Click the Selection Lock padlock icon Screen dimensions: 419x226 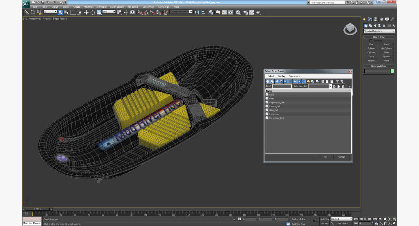(234, 219)
